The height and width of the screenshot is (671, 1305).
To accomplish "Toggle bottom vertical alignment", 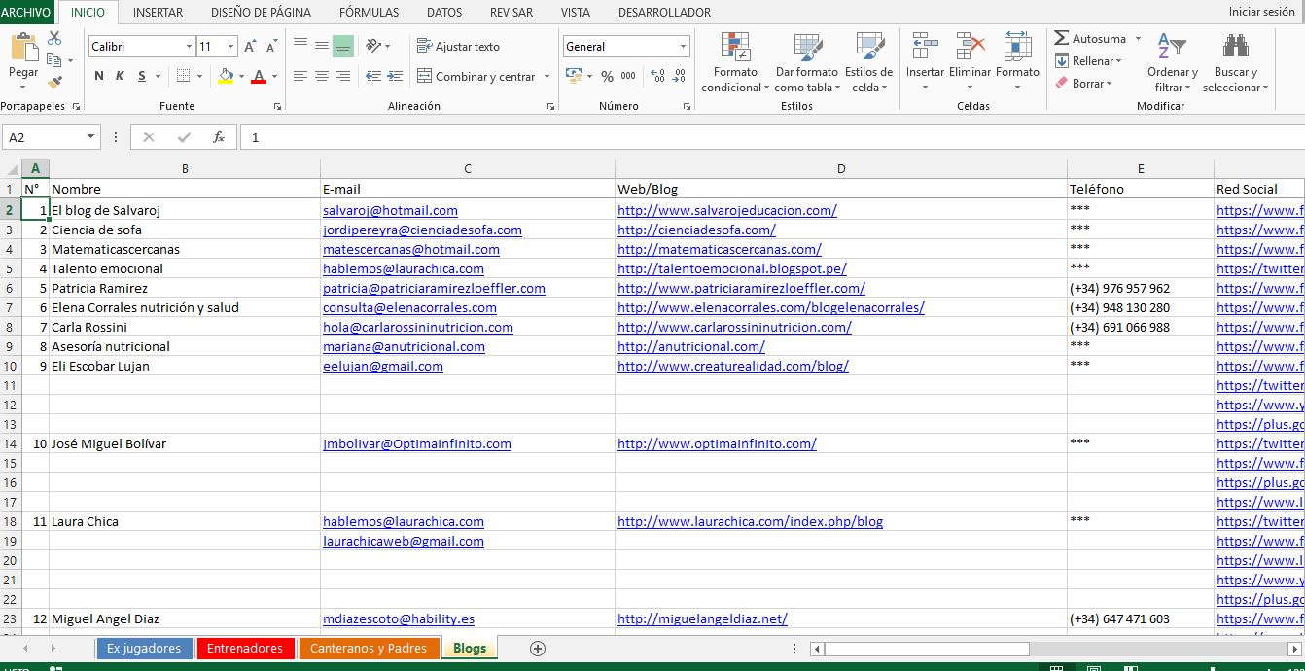I will point(342,46).
